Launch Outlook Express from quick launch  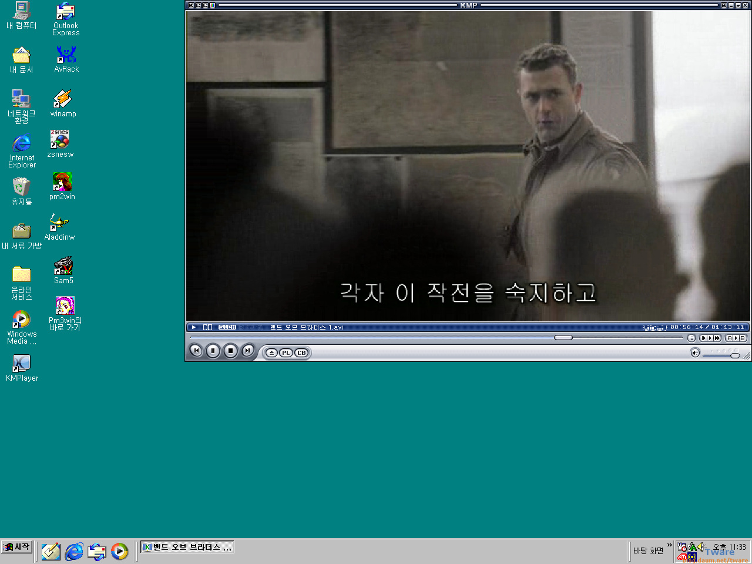click(97, 551)
